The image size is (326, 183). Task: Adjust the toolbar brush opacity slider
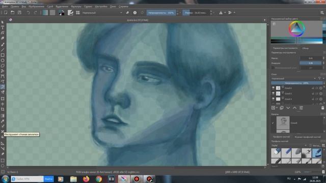161,13
